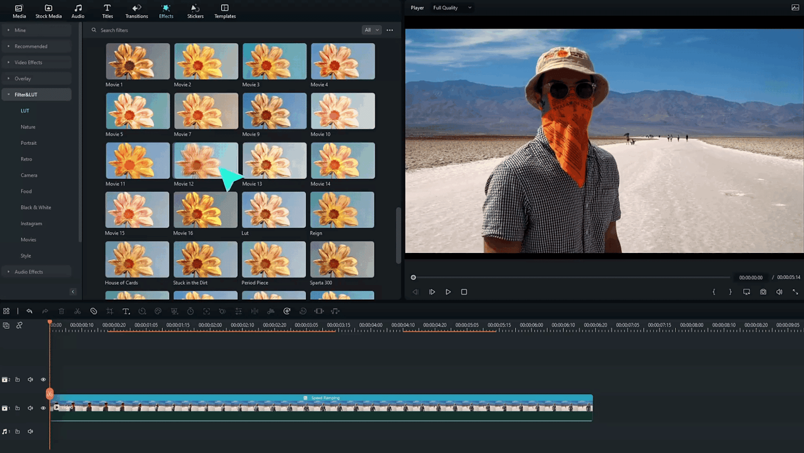This screenshot has width=804, height=453.
Task: Open the Full Quality playback dropdown
Action: coord(451,8)
